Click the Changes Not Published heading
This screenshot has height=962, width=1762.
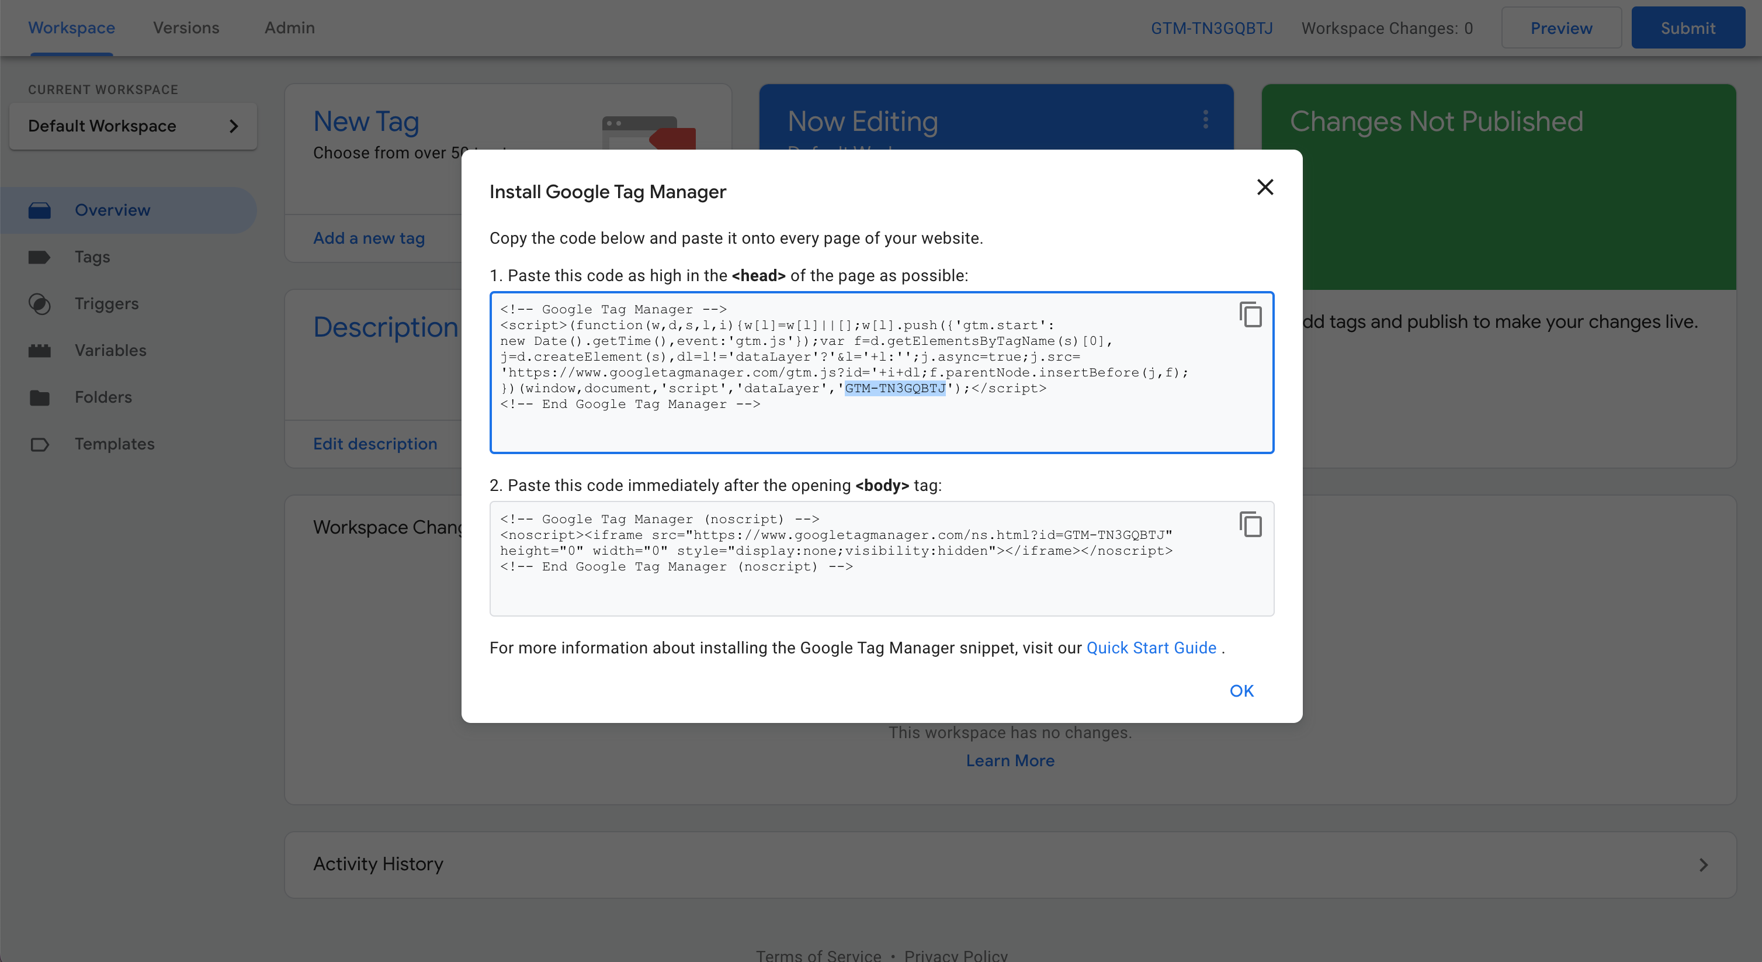1437,121
